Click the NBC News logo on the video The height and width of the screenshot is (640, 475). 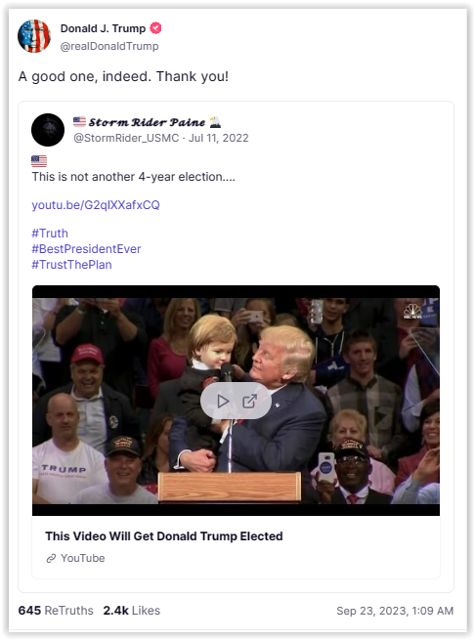[x=412, y=311]
